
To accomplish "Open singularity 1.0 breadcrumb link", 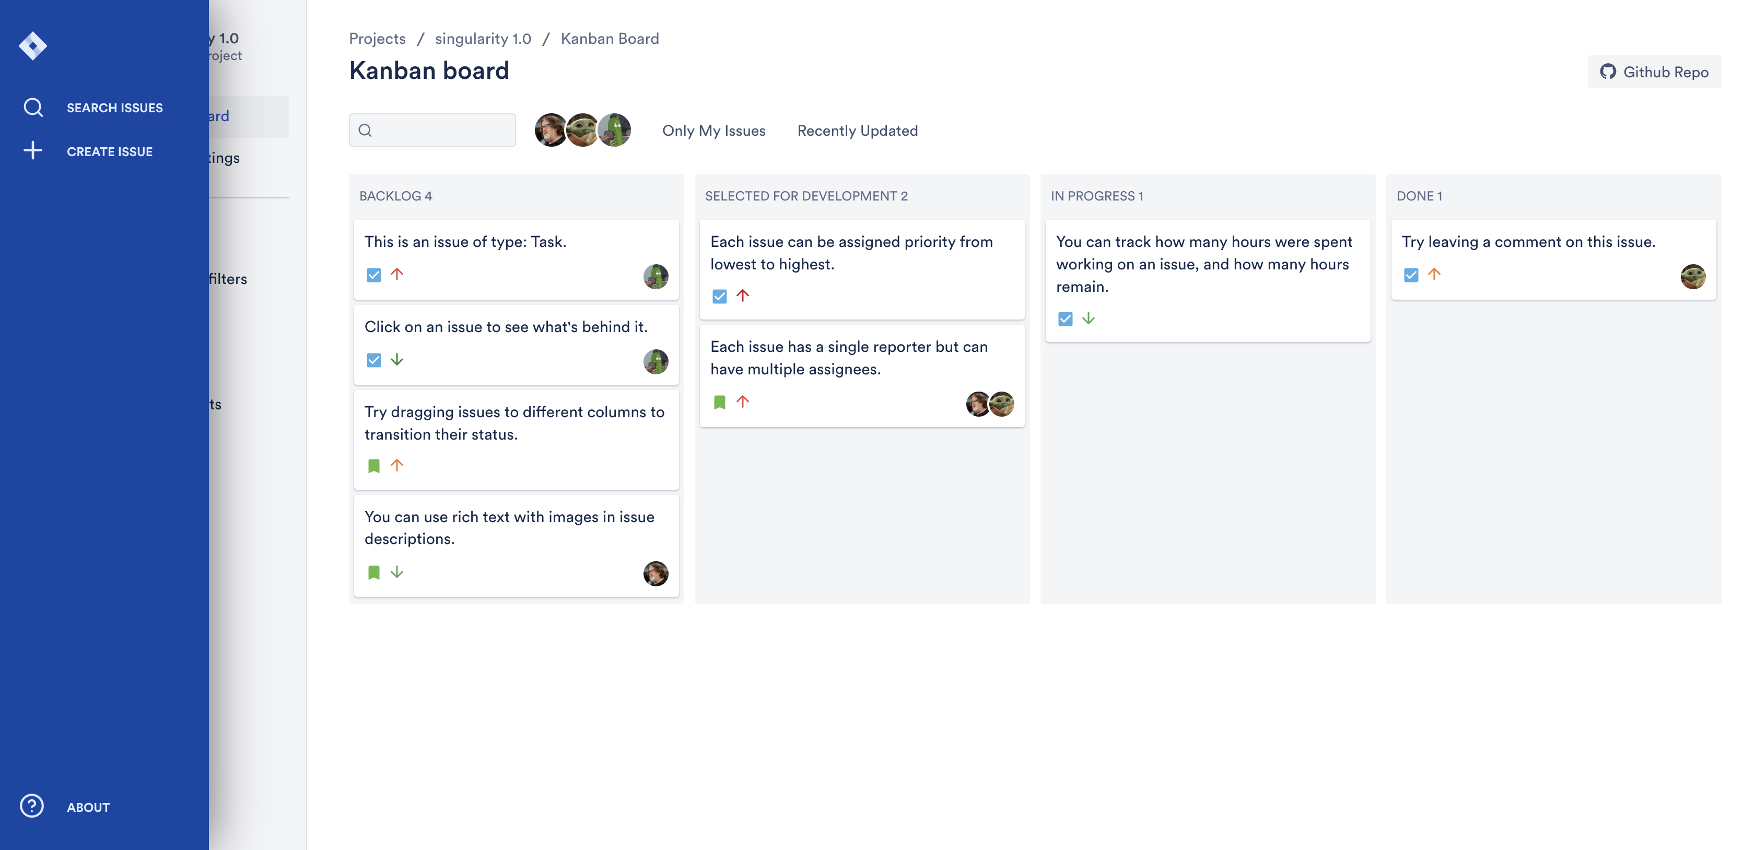I will (x=482, y=39).
